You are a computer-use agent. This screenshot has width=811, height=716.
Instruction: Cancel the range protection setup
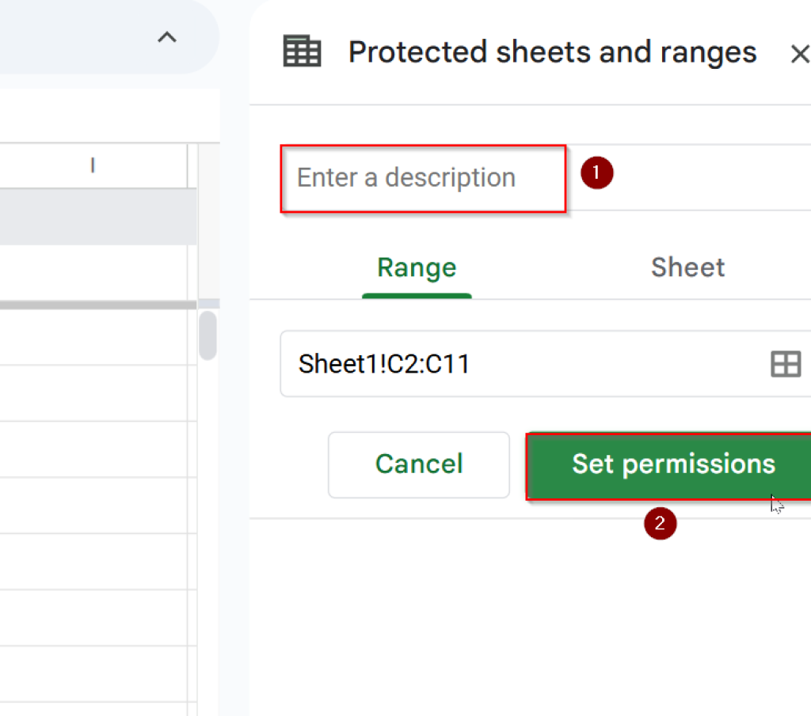click(x=418, y=464)
